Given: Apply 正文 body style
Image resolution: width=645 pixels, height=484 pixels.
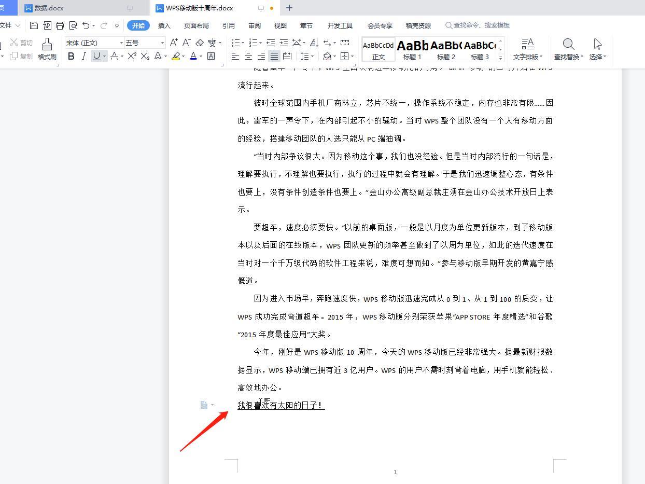Looking at the screenshot, I should click(378, 50).
